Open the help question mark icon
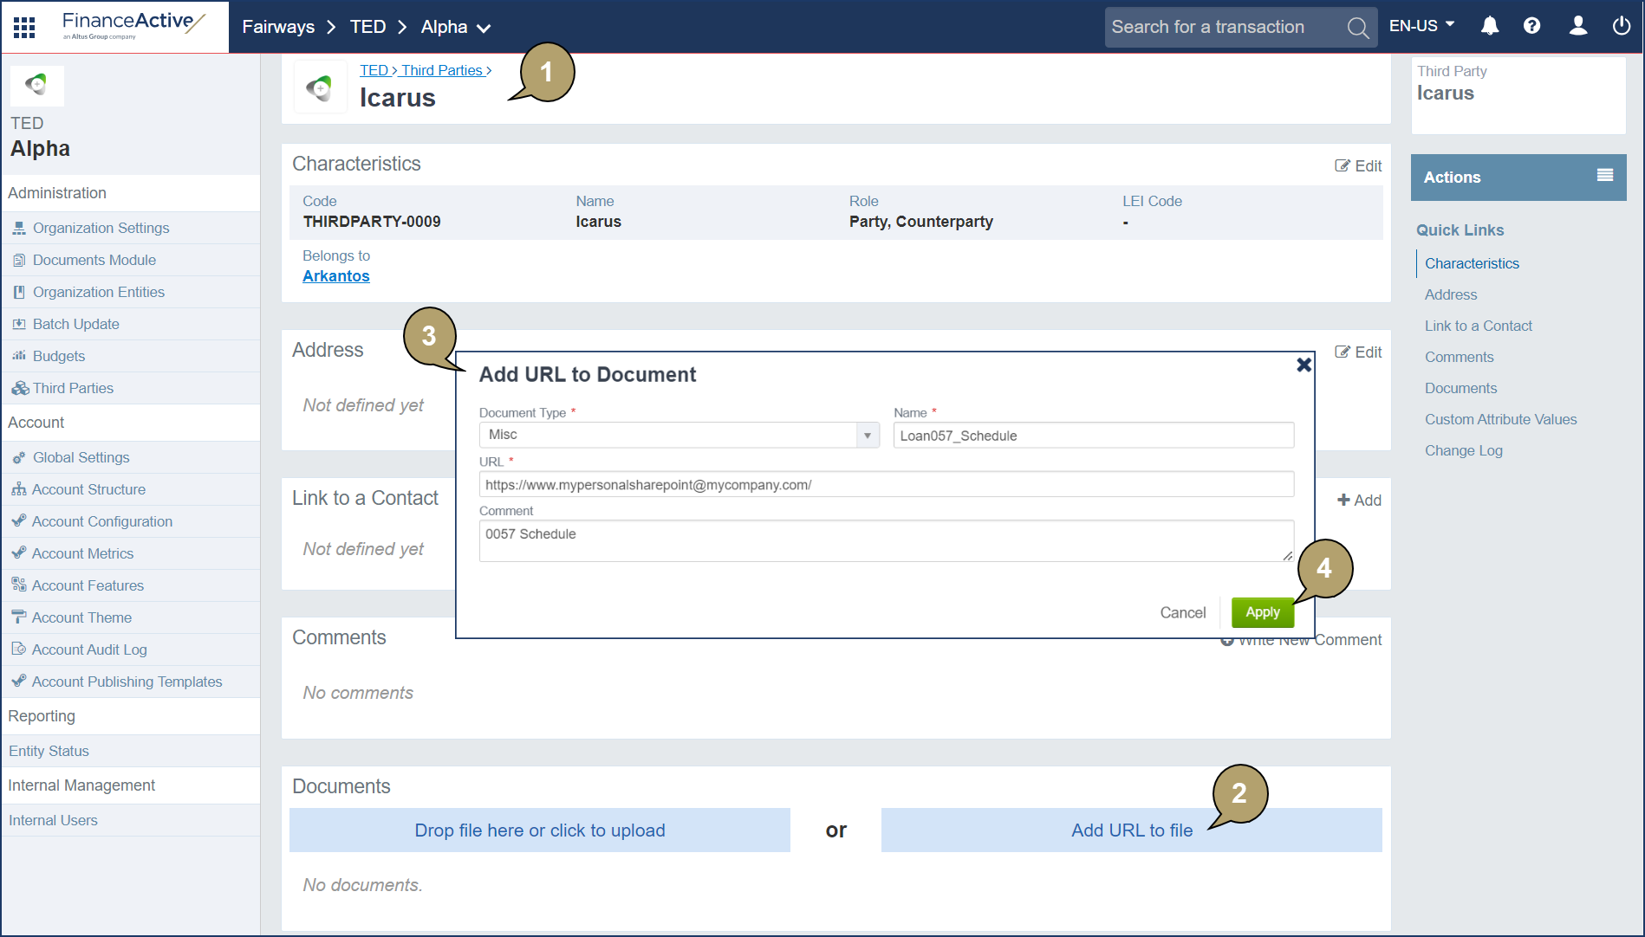 [1532, 26]
